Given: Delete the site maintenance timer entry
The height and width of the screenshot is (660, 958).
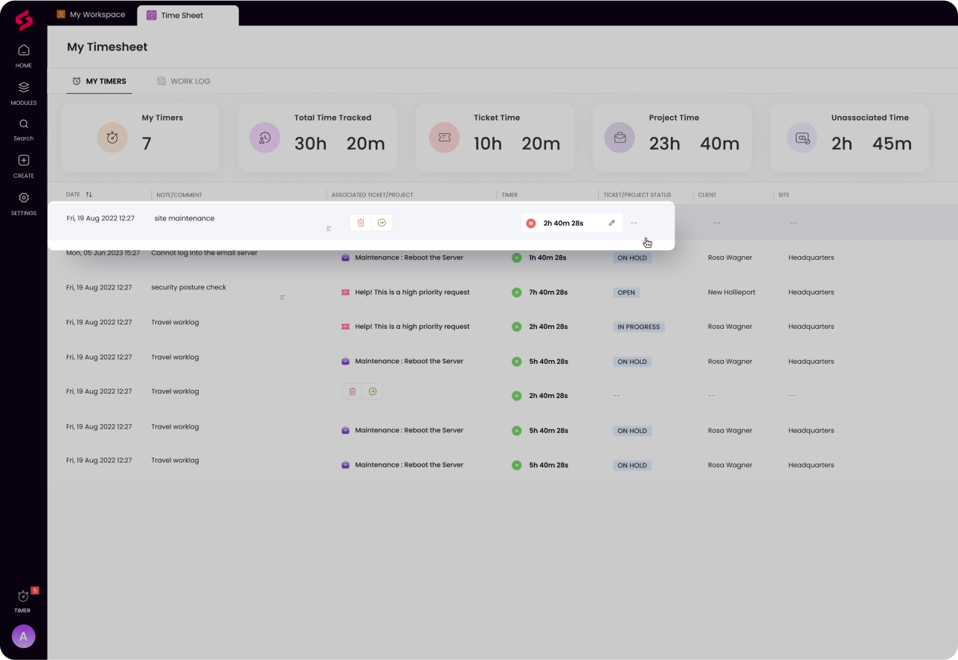Looking at the screenshot, I should point(361,222).
